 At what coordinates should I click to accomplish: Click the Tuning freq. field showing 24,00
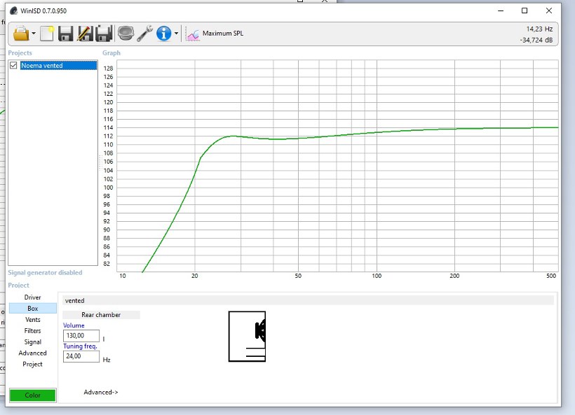click(81, 356)
